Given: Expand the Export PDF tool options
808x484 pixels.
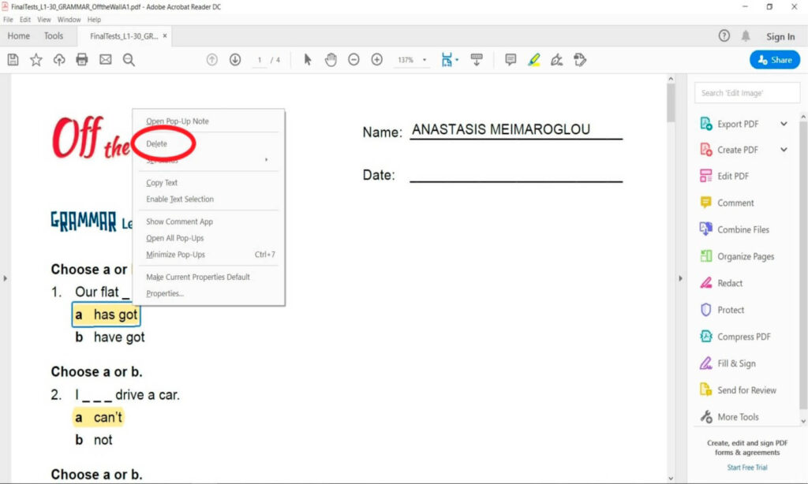Looking at the screenshot, I should tap(784, 124).
